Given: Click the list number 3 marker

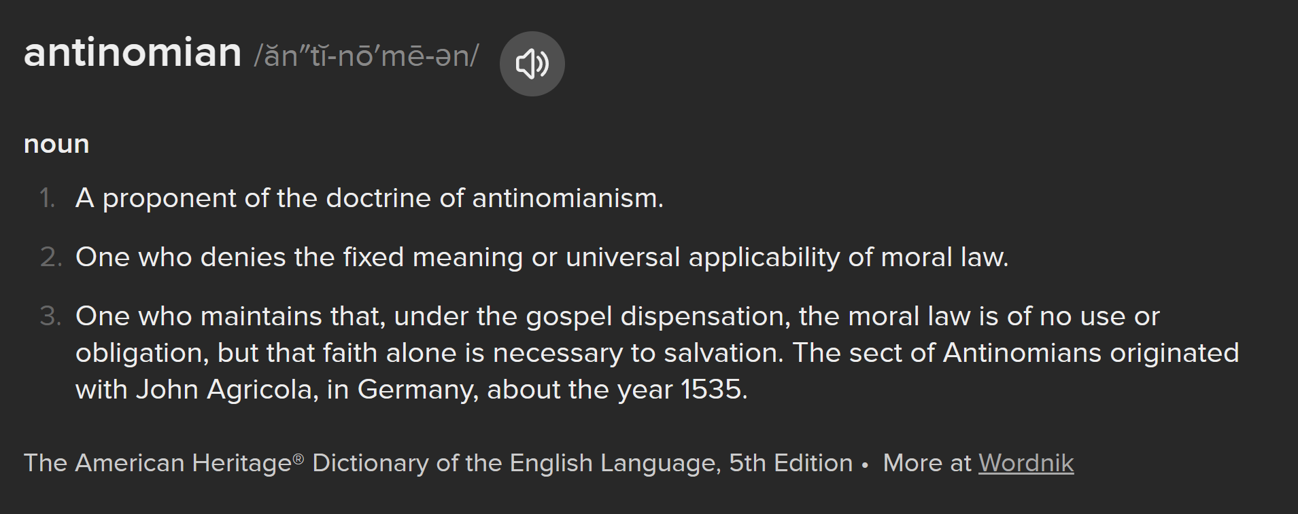Looking at the screenshot, I should pos(50,316).
